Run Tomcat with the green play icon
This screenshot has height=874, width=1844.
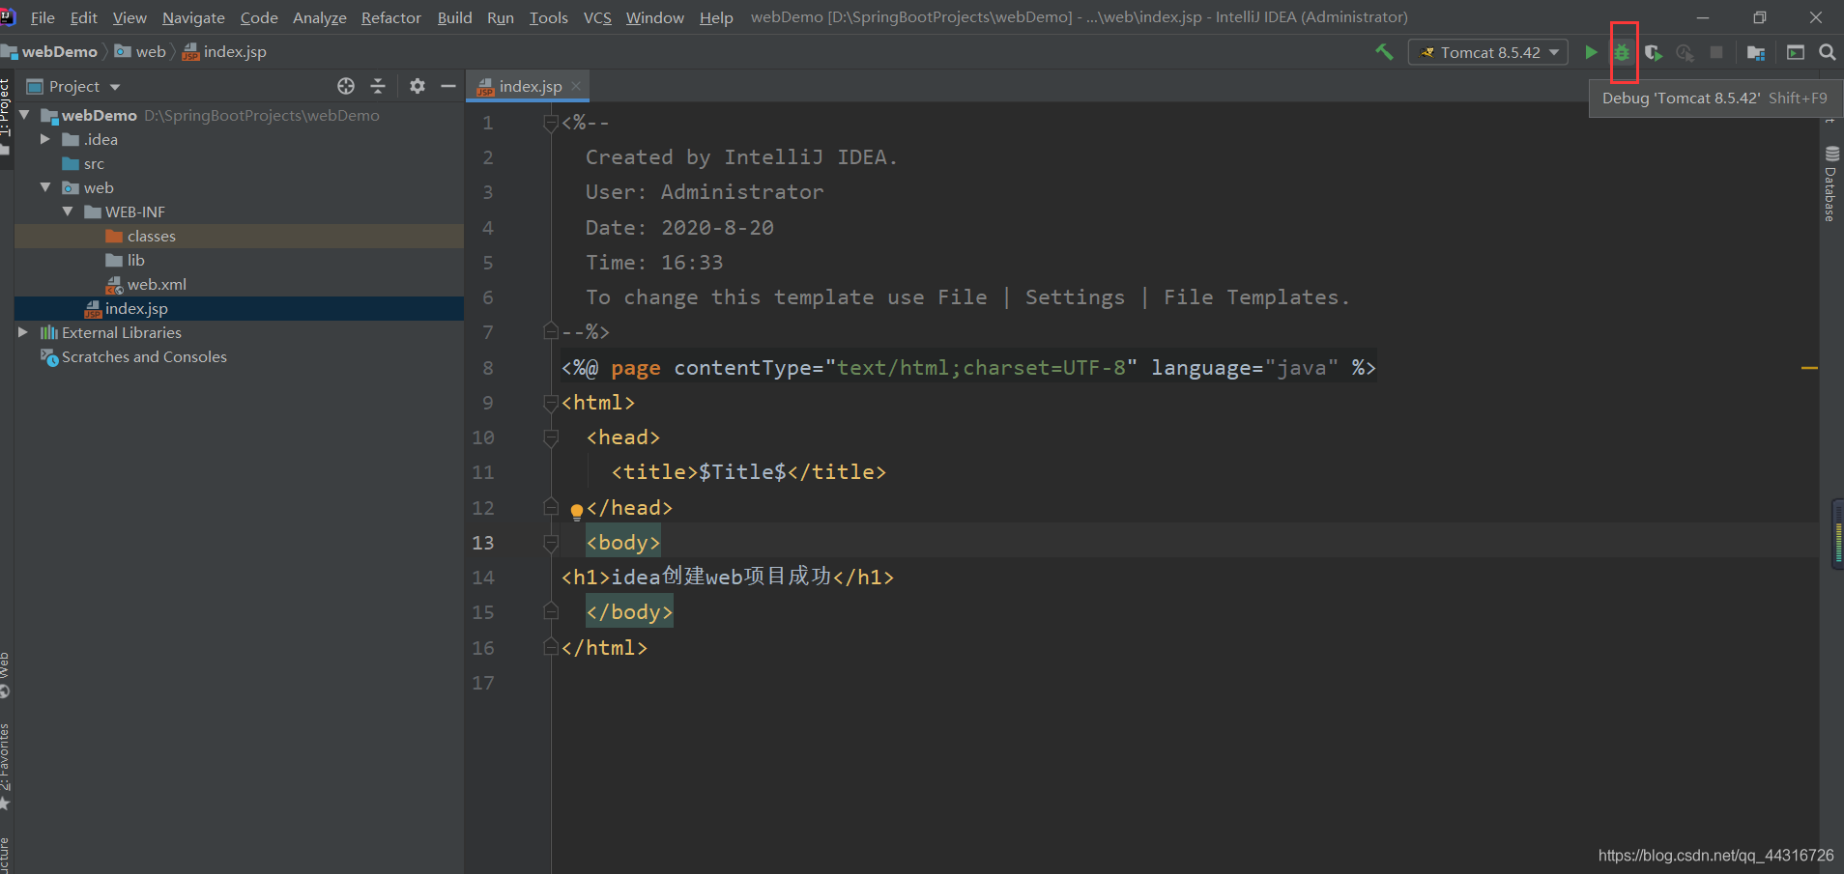click(1591, 52)
